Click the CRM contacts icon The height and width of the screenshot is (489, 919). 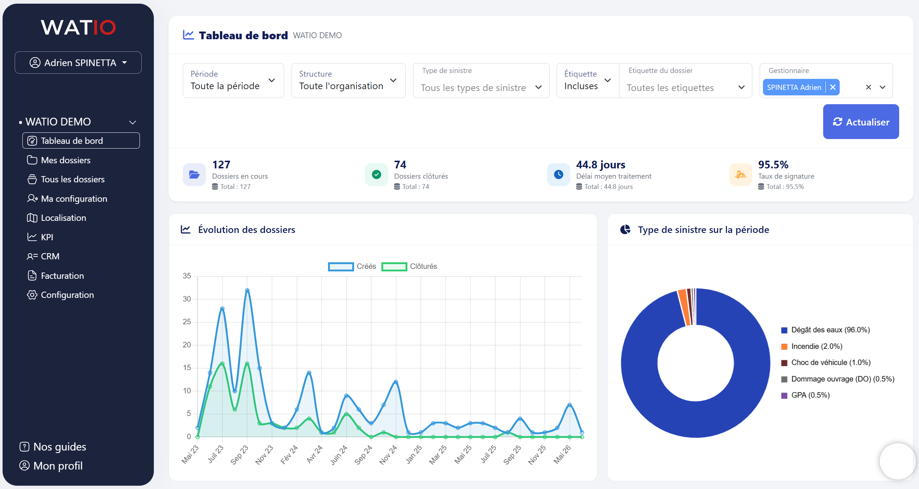[x=32, y=256]
